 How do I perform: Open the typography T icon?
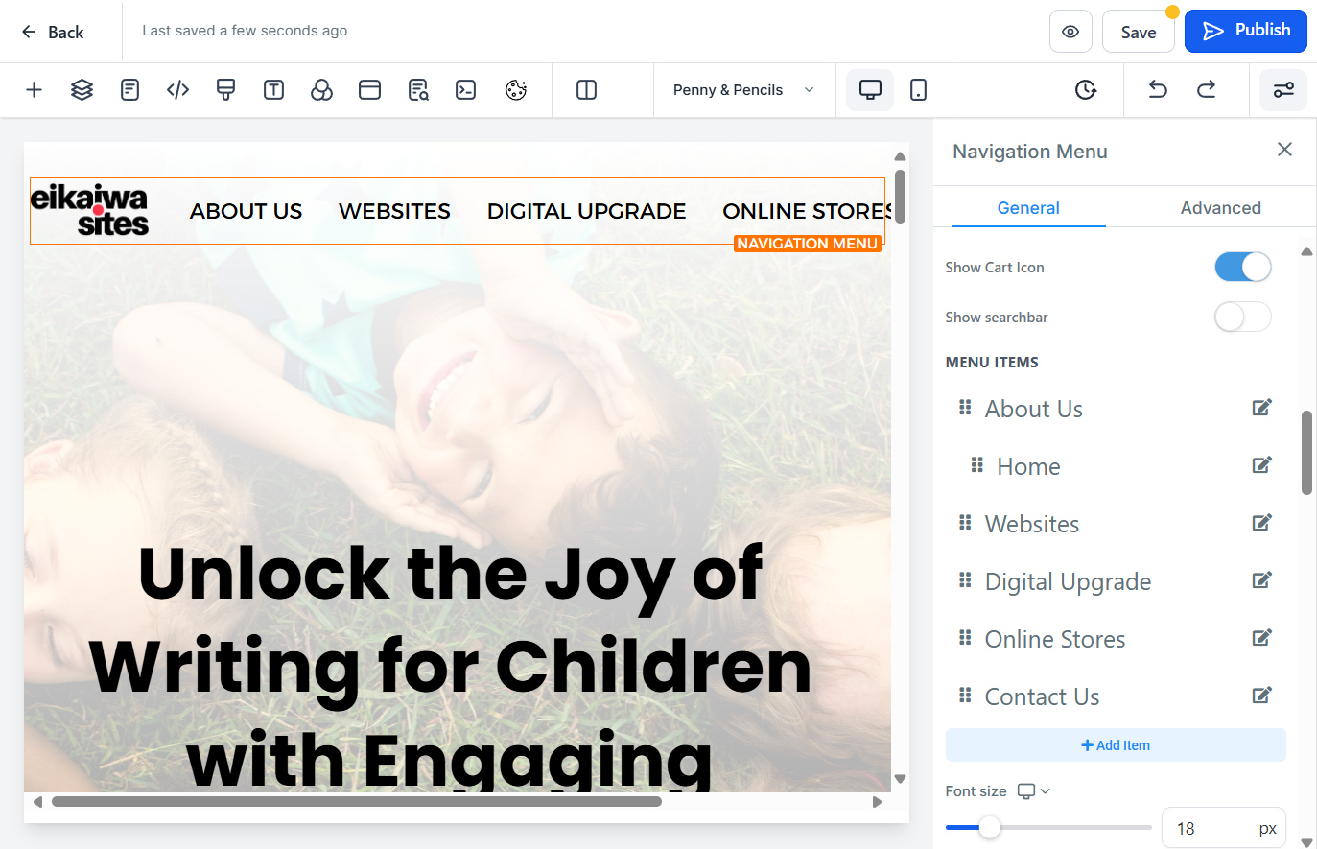(x=273, y=90)
